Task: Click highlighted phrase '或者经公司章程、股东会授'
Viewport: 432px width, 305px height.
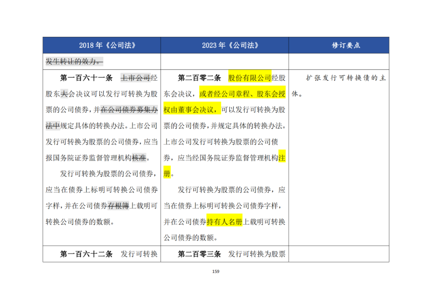Action: coord(242,94)
